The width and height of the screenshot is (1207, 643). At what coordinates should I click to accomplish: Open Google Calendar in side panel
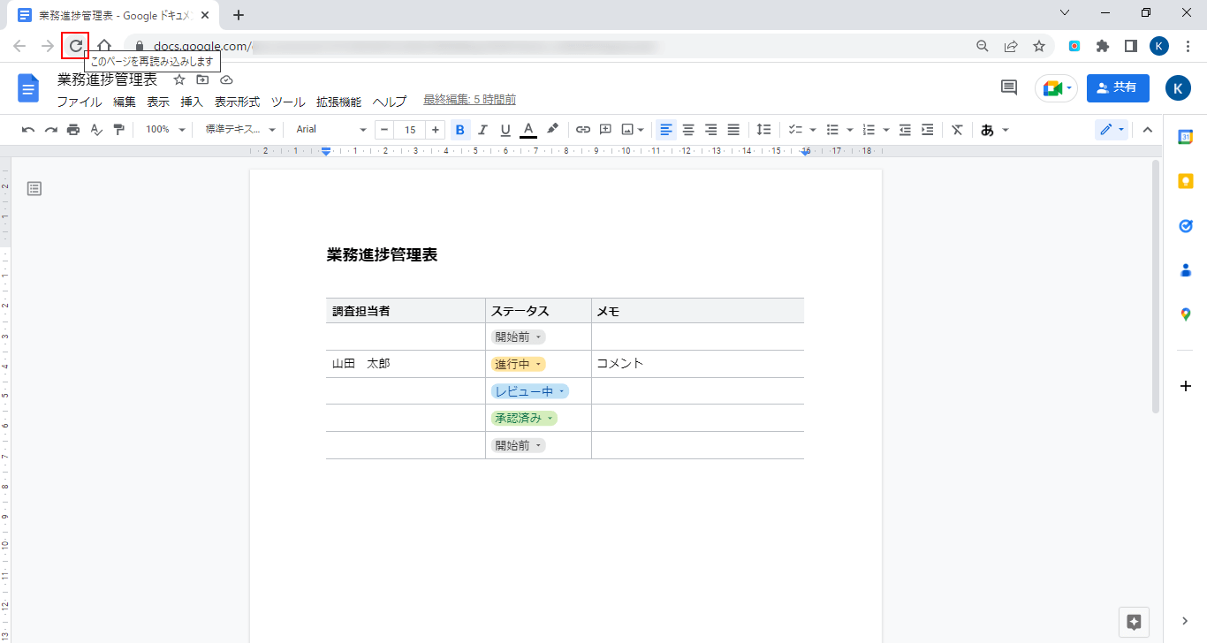[1186, 137]
